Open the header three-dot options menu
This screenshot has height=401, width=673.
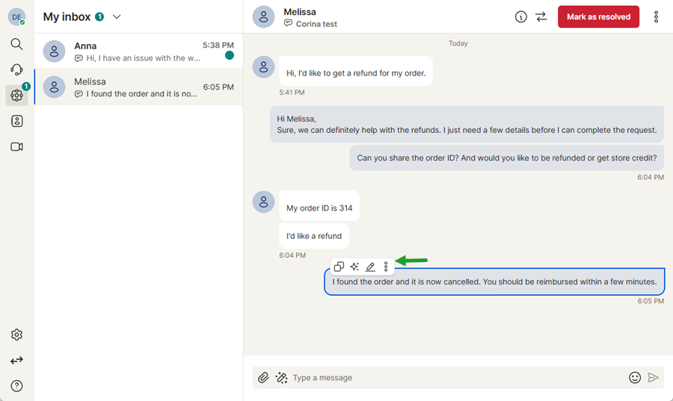(x=657, y=16)
